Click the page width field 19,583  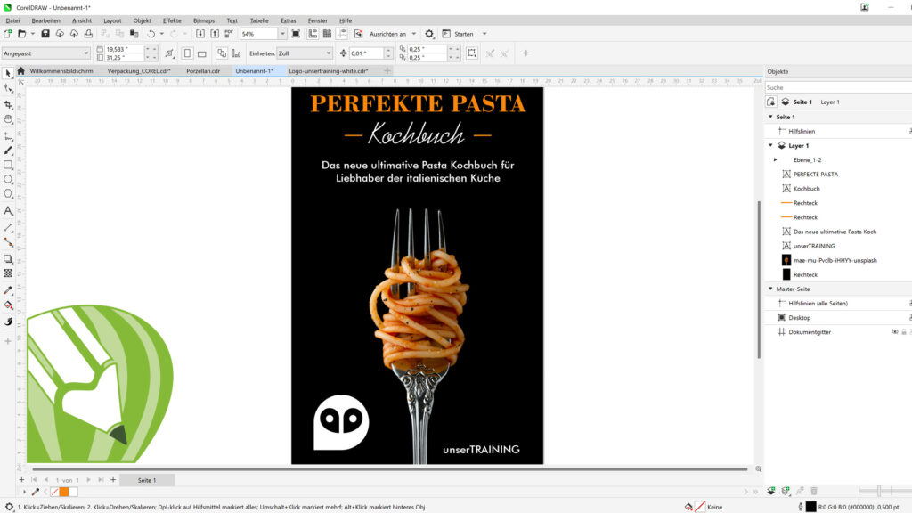[x=124, y=49]
